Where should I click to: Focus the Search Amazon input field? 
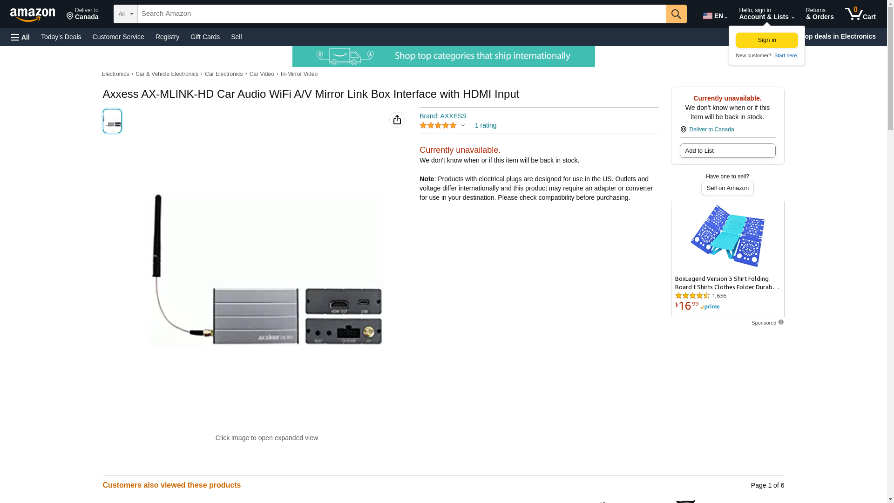pos(401,14)
